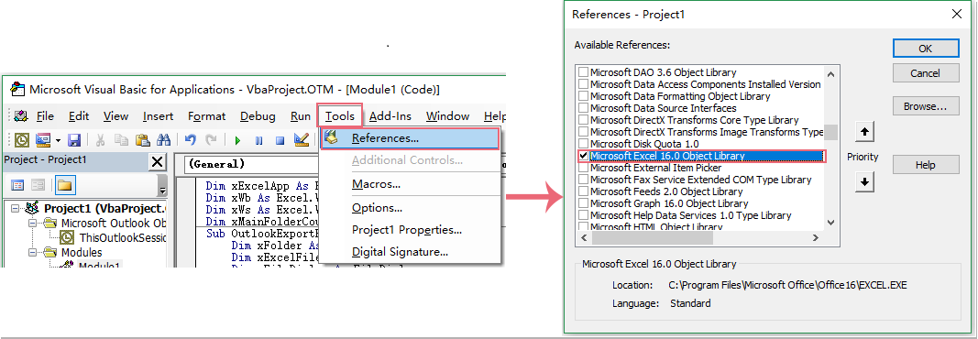This screenshot has height=339, width=978.
Task: Click OK in References dialog
Action: (926, 48)
